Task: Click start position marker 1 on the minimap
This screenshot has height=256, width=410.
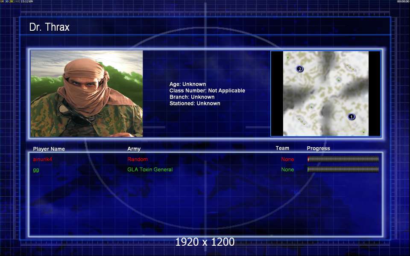Action: [351, 117]
